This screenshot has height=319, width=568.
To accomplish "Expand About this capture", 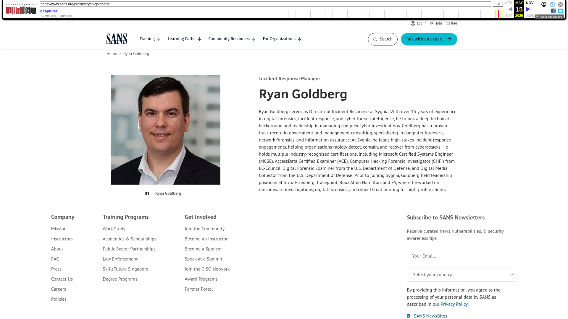I will (549, 17).
